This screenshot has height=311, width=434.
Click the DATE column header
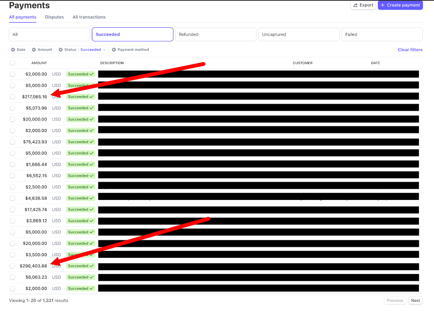pos(376,63)
